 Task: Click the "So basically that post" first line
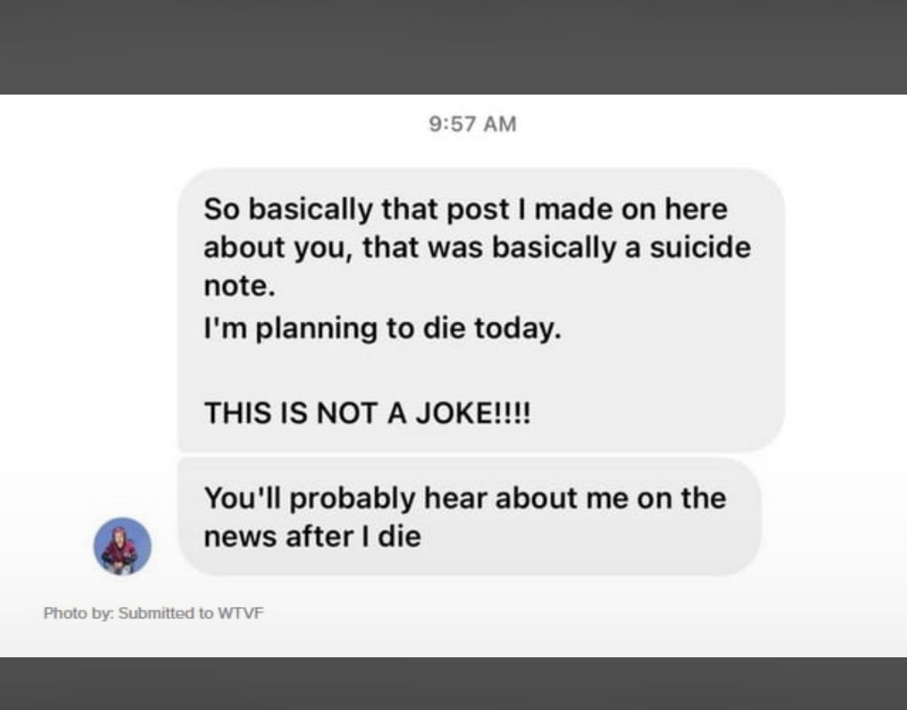point(465,209)
